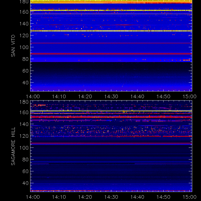Select the 40 label on Sagamore Hill axis

[25, 183]
